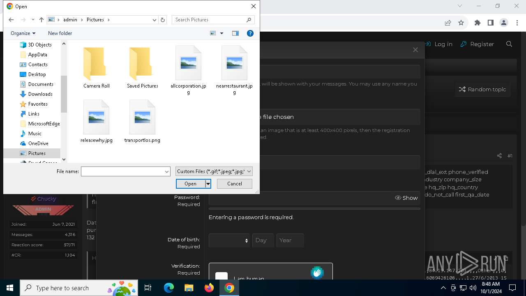This screenshot has width=526, height=296.
Task: Select Desktop in navigation pane
Action: pyautogui.click(x=37, y=74)
